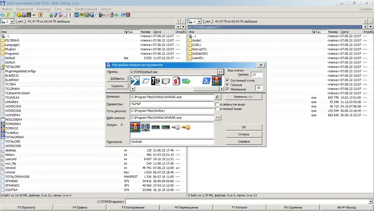
Task: Open the Конфигурация menu
Action: pyautogui.click(x=86, y=9)
